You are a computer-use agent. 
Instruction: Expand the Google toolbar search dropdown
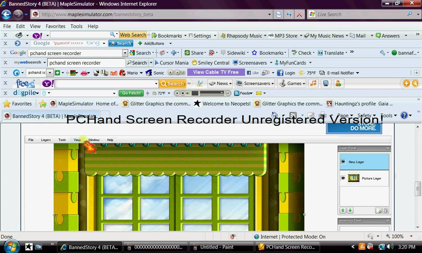pyautogui.click(x=125, y=53)
